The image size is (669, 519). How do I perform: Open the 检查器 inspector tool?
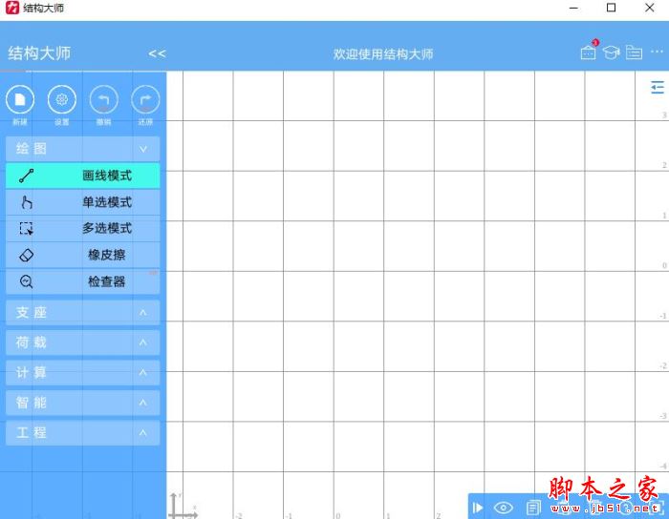tap(83, 281)
